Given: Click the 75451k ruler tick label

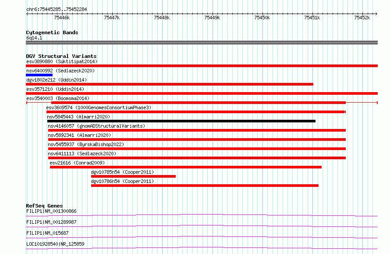Looking at the screenshot, I should pyautogui.click(x=312, y=18).
